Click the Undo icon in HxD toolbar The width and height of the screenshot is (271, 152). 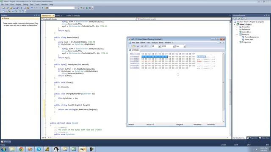142,46
